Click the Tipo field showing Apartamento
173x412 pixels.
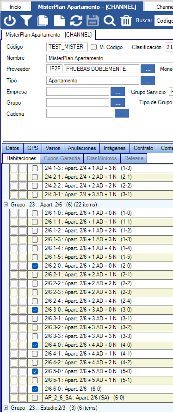pos(93,81)
